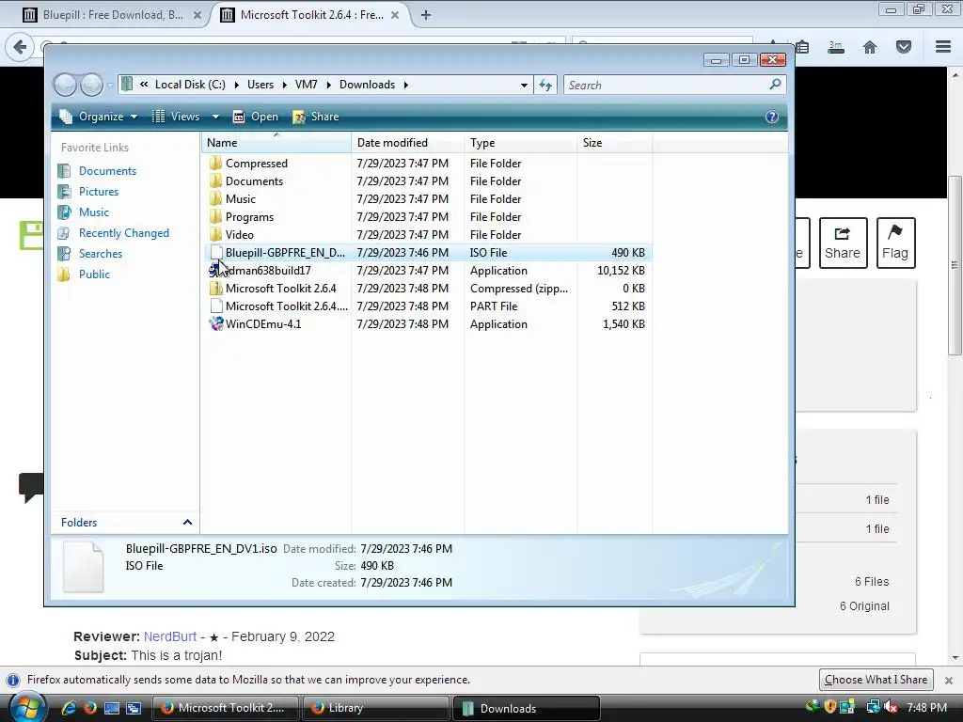963x722 pixels.
Task: Click the refresh button beside the address bar
Action: tap(545, 85)
